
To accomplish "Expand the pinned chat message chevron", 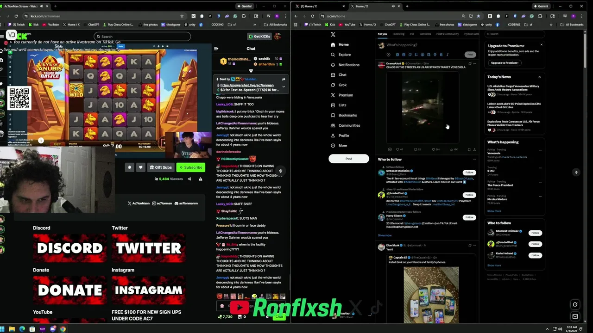I will (x=284, y=86).
